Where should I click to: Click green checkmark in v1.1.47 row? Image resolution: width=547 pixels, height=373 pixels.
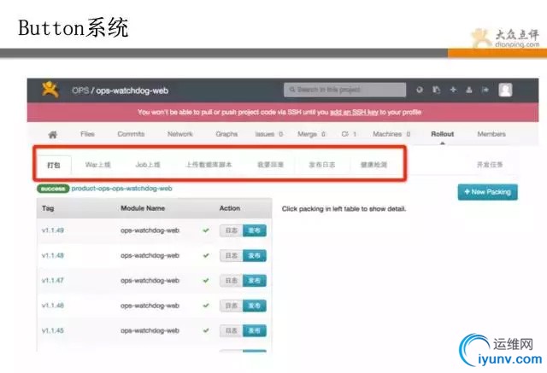click(206, 280)
